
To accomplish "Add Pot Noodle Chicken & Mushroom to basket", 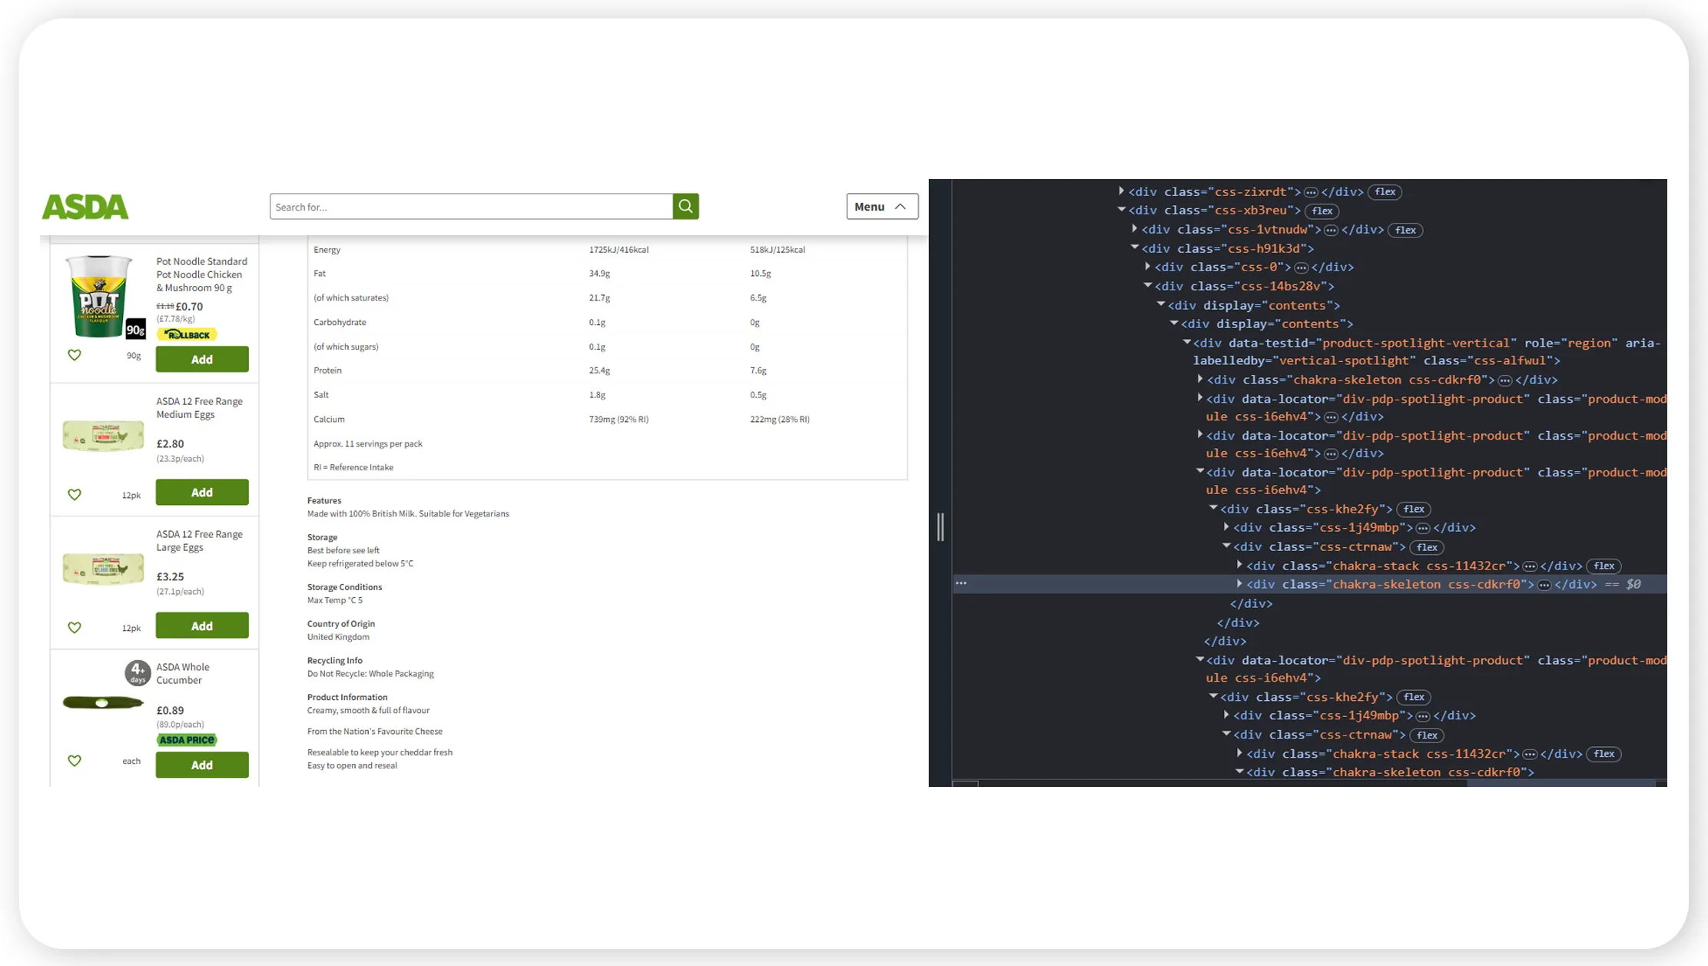I will [x=202, y=359].
